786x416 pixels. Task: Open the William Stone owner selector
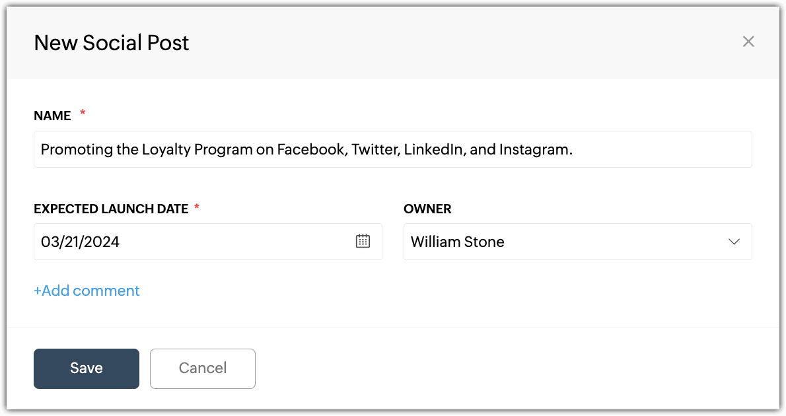pyautogui.click(x=577, y=242)
